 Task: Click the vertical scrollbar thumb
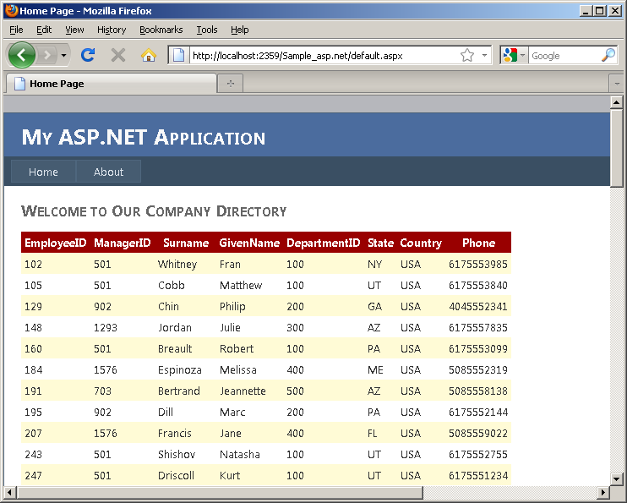616,148
